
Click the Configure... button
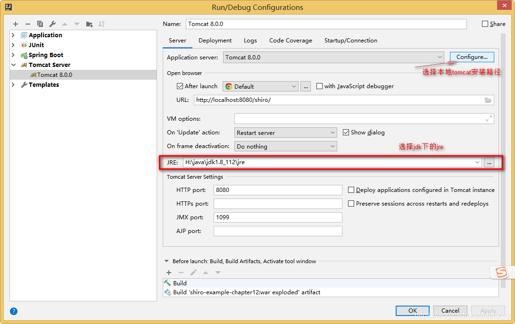472,57
